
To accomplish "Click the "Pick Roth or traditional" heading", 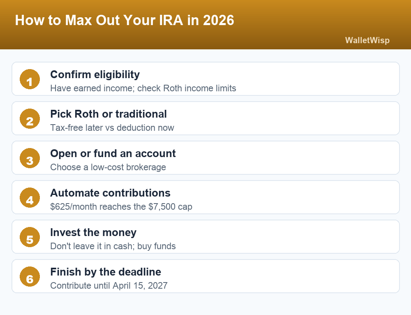I will 109,114.
